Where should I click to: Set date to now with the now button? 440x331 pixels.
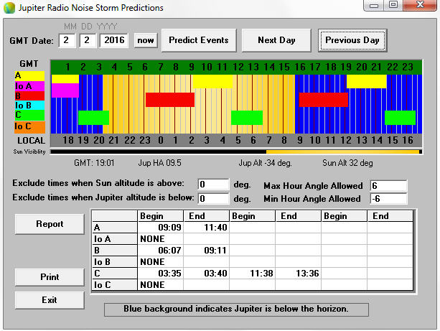(146, 40)
